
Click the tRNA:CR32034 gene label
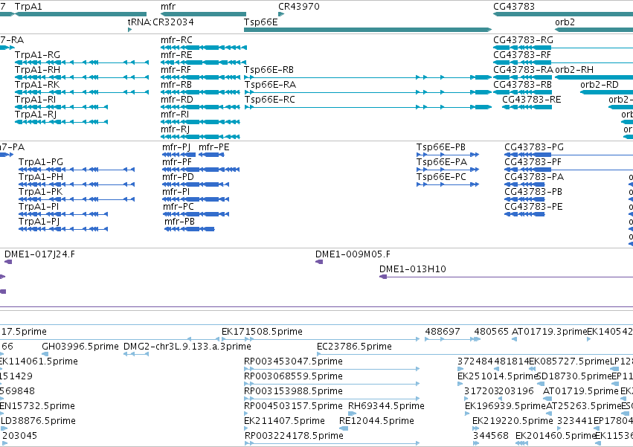[161, 22]
